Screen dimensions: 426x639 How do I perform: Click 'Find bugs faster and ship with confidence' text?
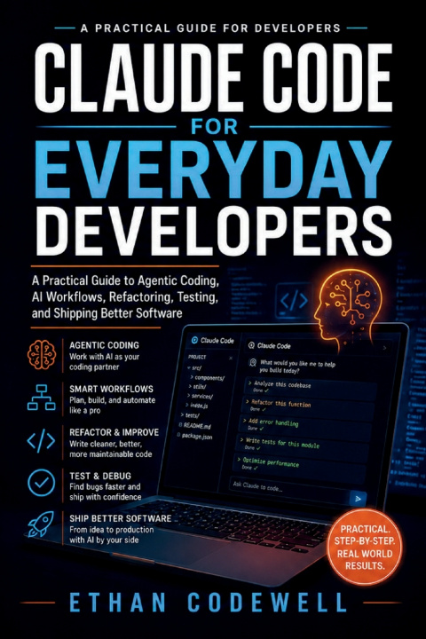pos(106,492)
